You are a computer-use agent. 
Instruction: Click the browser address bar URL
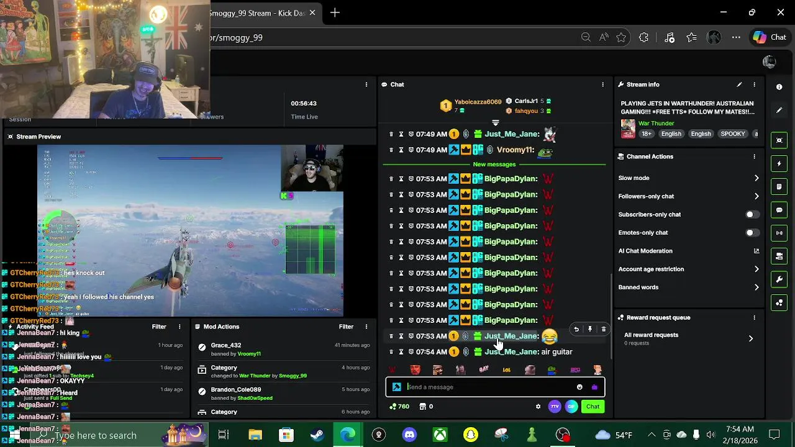pos(237,37)
